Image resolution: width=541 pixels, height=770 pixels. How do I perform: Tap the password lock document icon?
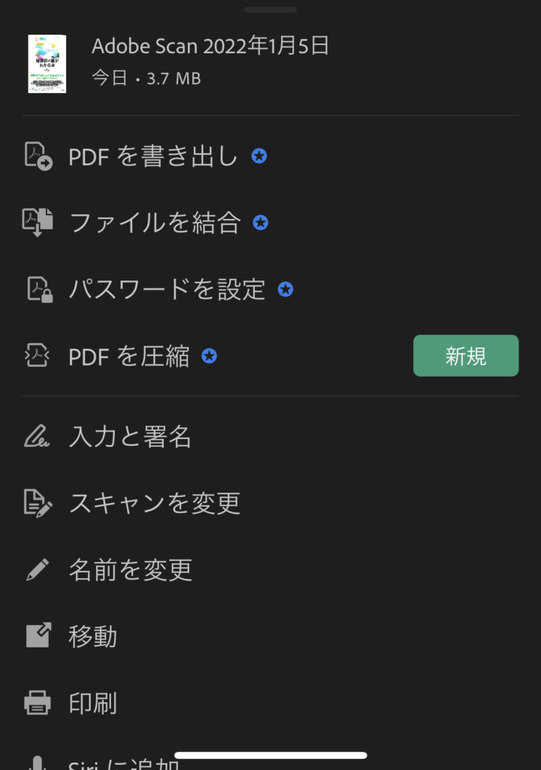(x=39, y=290)
